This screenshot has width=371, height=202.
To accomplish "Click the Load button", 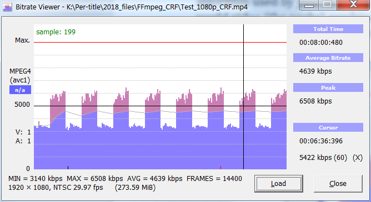I will coord(278,184).
